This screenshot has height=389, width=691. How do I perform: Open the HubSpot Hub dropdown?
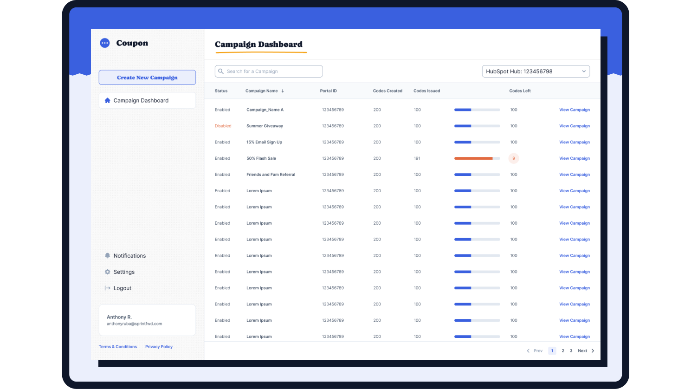pyautogui.click(x=536, y=71)
